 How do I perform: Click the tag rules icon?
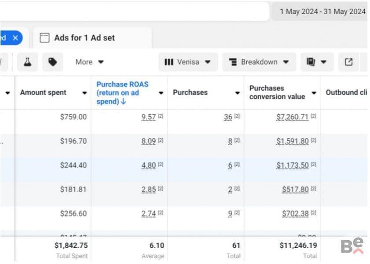coord(53,62)
